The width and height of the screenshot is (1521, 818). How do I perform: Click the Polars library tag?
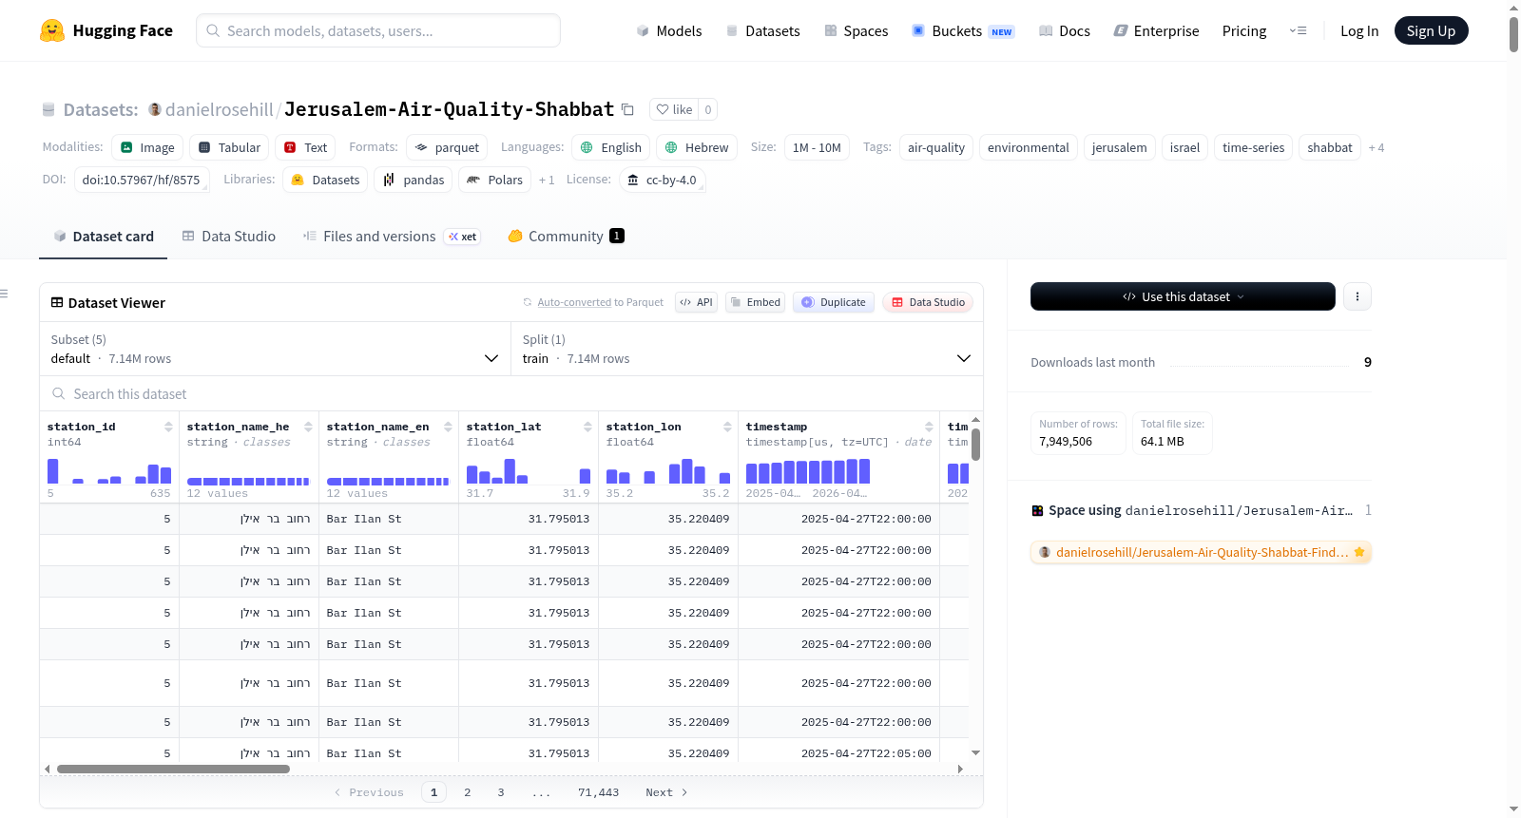tap(495, 180)
